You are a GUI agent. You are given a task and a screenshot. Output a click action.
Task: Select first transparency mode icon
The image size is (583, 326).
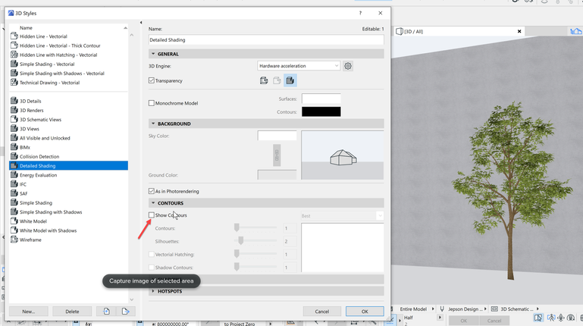click(x=264, y=80)
